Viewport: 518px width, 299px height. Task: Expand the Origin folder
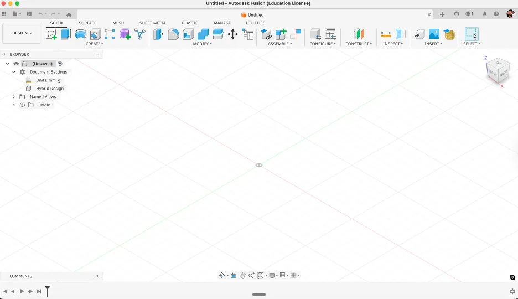(x=13, y=105)
